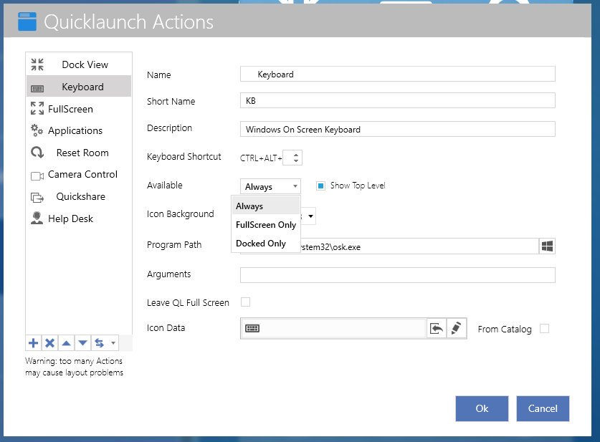Screen dimensions: 600x442
Task: Browse Program Path with the Windows logo button
Action: (547, 246)
